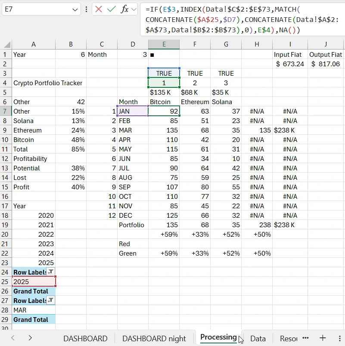Switch to the DASHBOARD sheet tab
Viewport: 345px width, 346px height.
(85, 338)
